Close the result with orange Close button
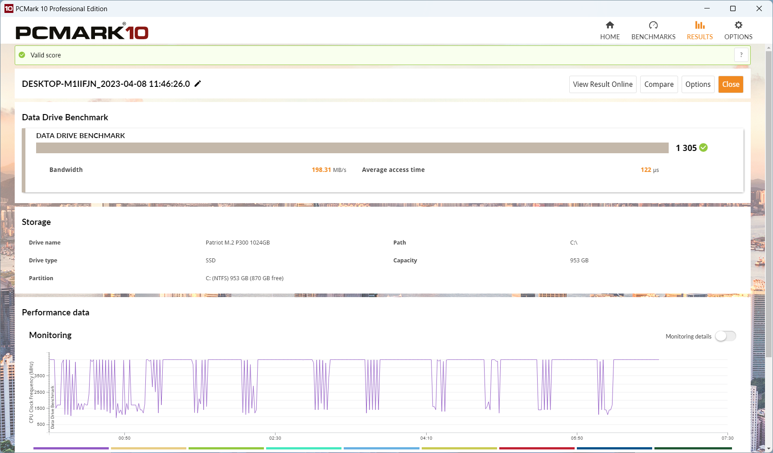Image resolution: width=773 pixels, height=453 pixels. pos(730,84)
